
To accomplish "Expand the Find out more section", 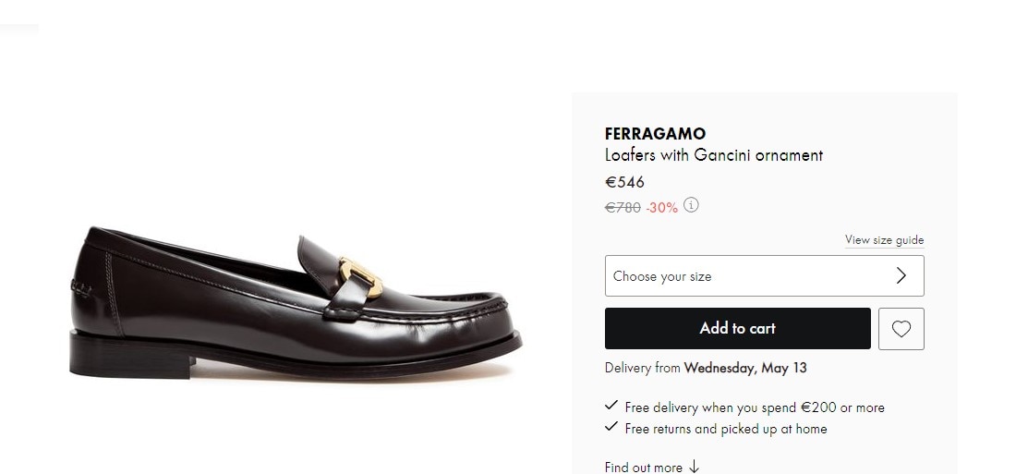I will pos(652,467).
